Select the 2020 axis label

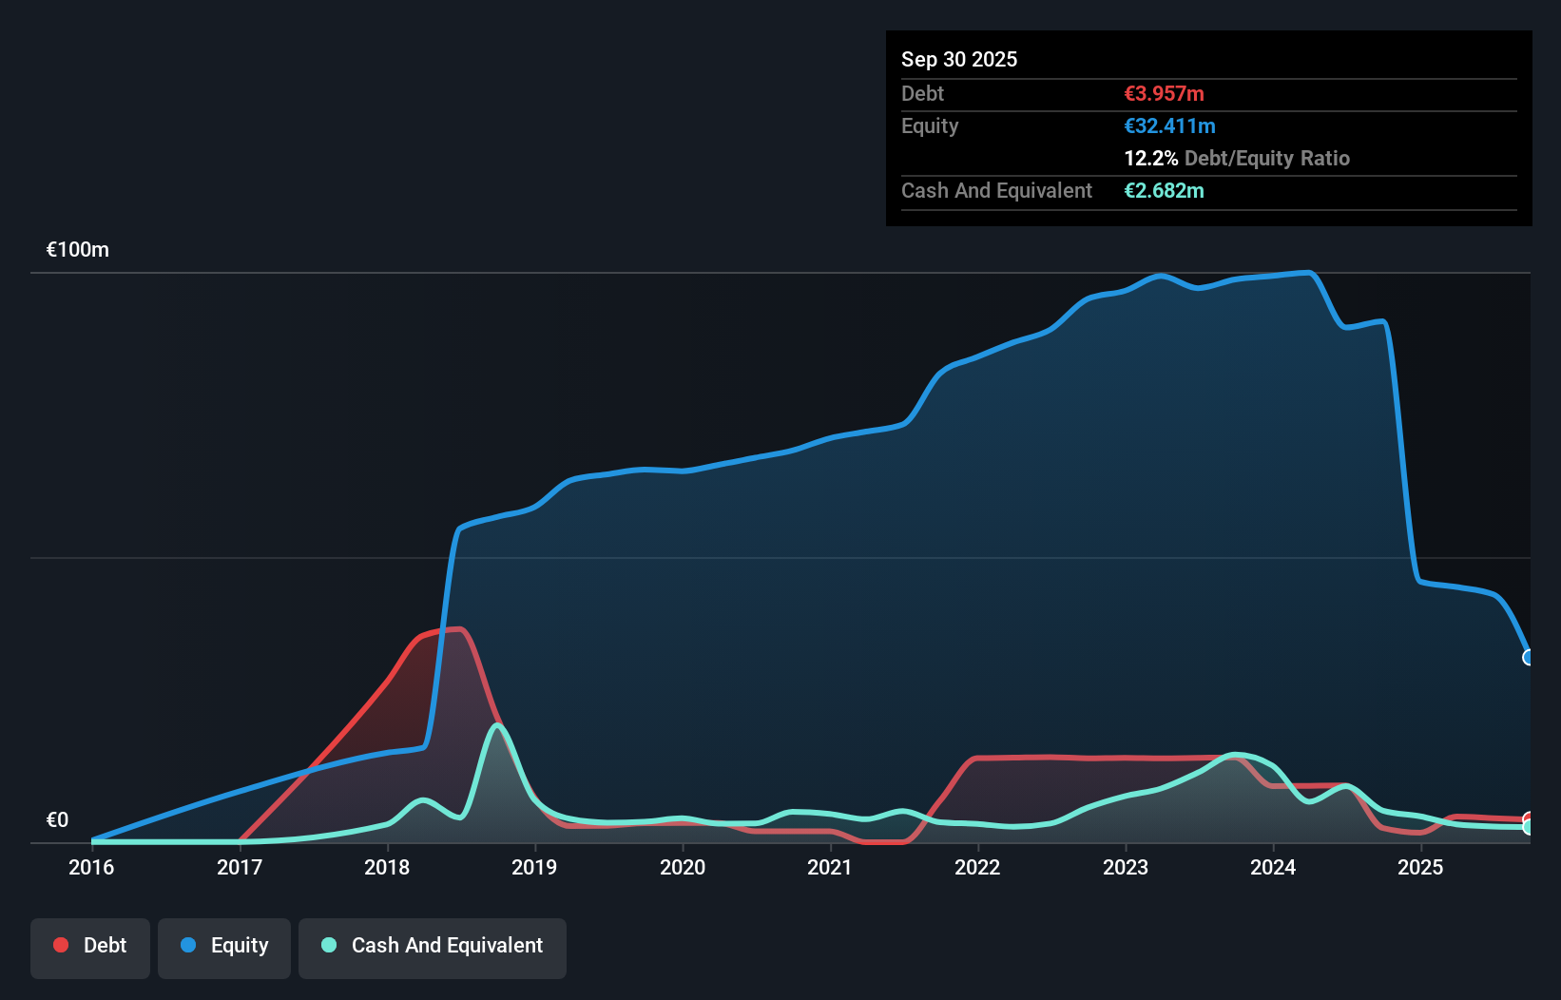point(683,867)
